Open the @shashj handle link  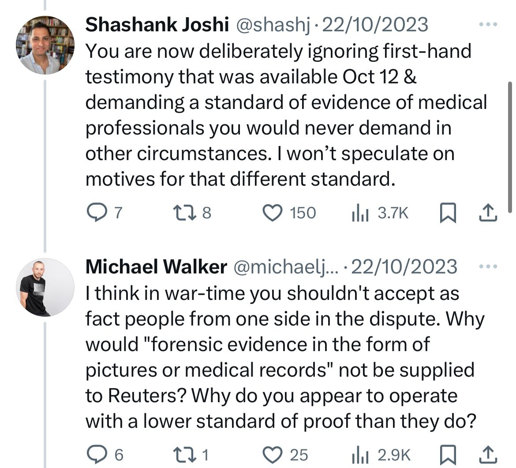point(273,25)
